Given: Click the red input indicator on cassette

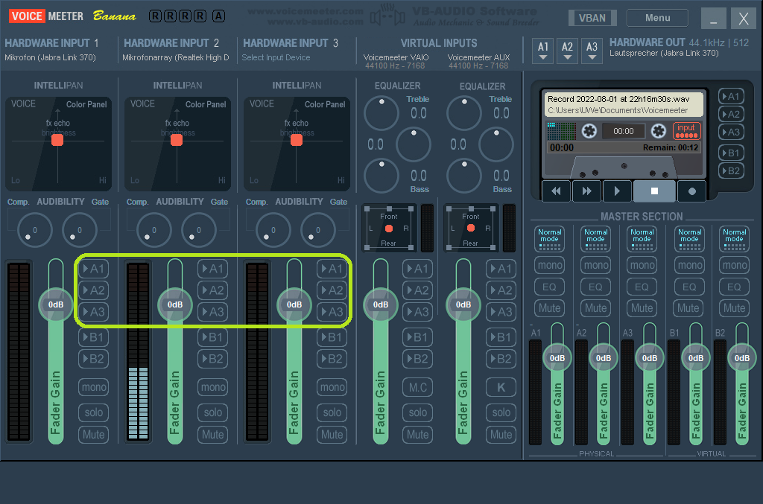Looking at the screenshot, I should point(686,131).
